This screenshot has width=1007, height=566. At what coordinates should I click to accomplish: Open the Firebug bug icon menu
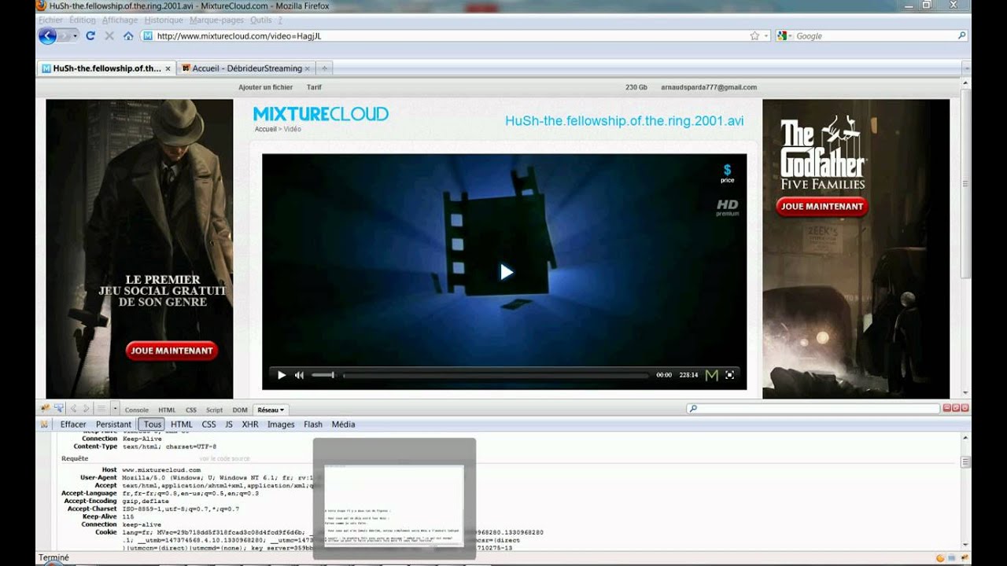[46, 408]
